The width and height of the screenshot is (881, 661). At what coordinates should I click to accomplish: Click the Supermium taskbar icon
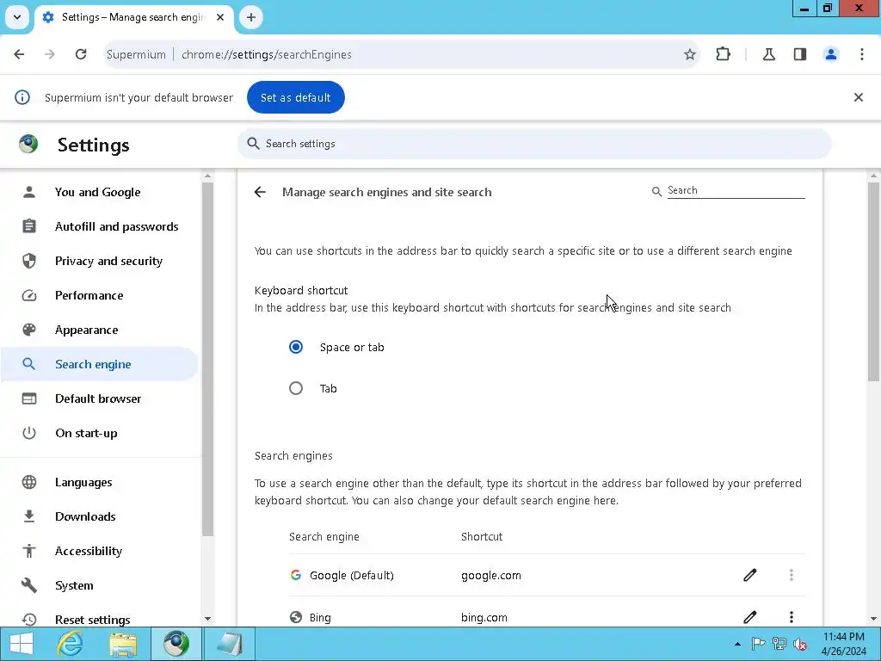pos(176,644)
